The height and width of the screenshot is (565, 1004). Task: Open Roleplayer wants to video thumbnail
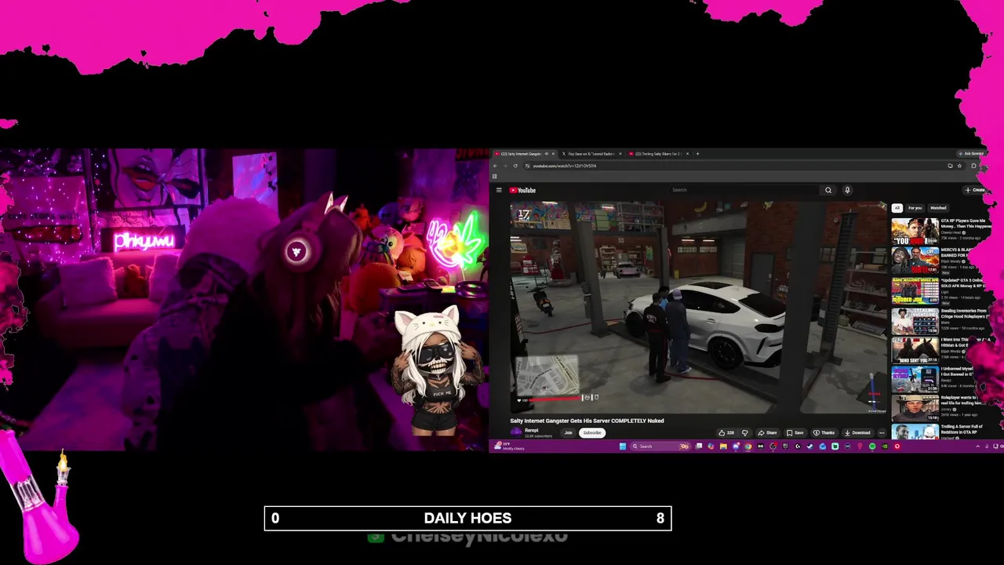coord(915,409)
